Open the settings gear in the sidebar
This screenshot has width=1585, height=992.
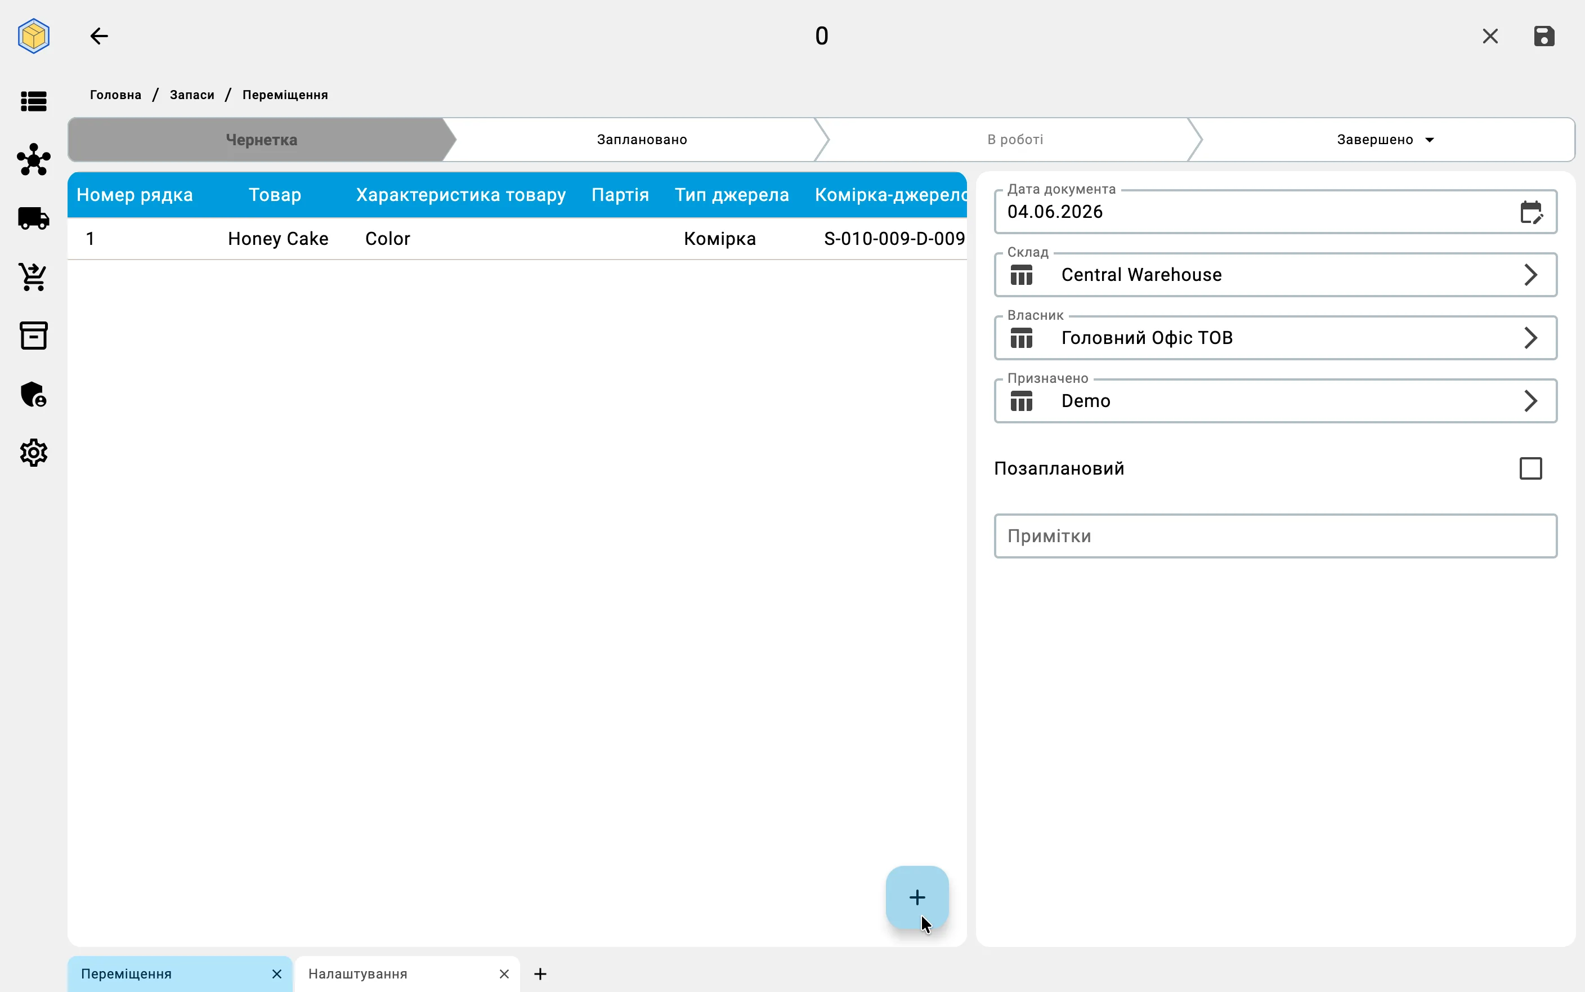pos(33,453)
